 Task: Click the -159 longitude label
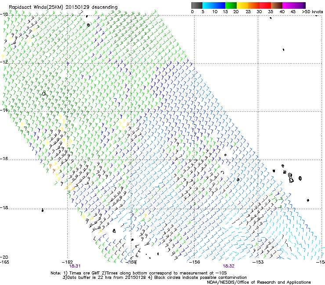(131, 262)
